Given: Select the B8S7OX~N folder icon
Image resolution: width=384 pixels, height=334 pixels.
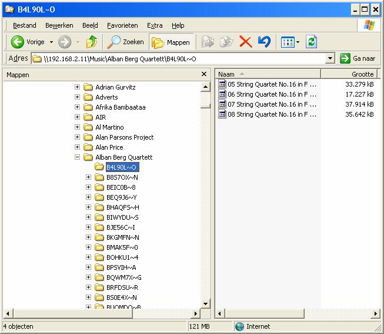Looking at the screenshot, I should (x=99, y=177).
